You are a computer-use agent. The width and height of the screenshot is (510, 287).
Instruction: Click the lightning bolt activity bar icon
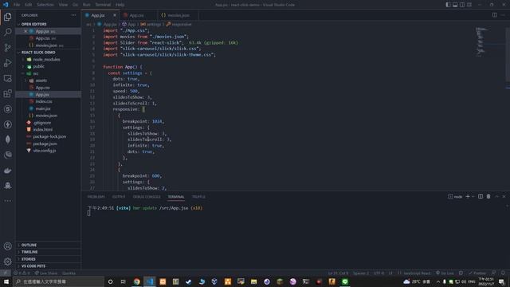pos(8,124)
